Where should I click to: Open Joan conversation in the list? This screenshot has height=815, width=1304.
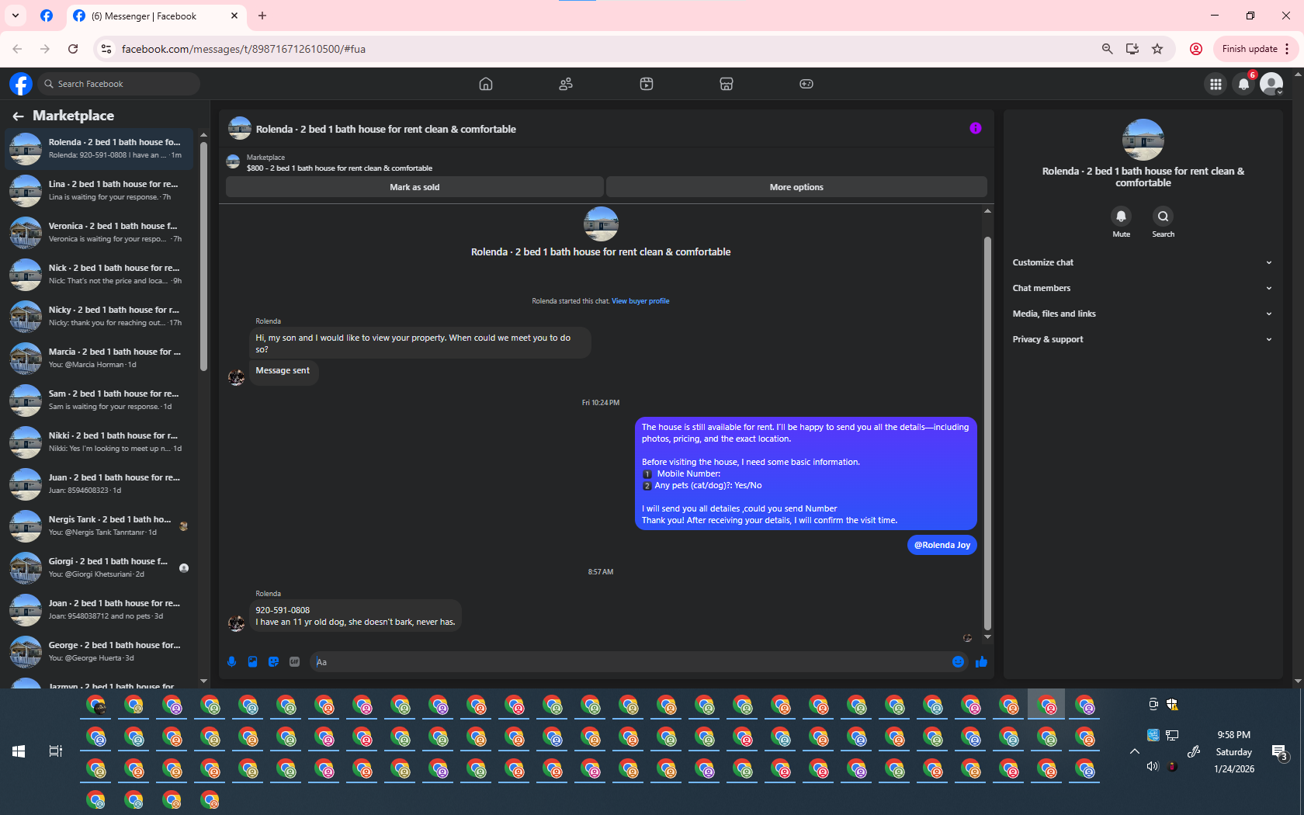click(99, 609)
